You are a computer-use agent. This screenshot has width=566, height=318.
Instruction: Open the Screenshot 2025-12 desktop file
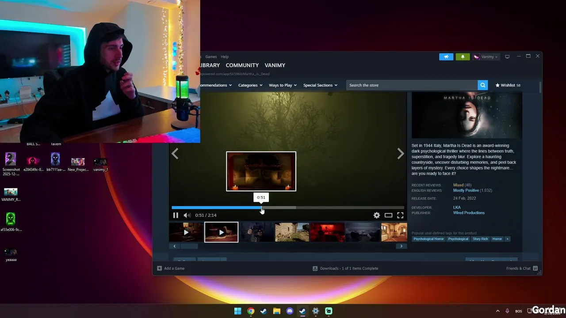pos(11,164)
